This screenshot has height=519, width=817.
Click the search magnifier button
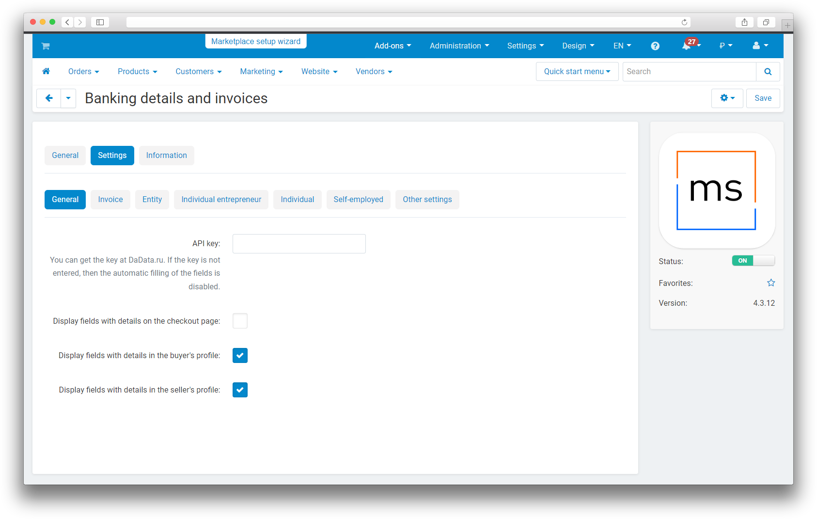tap(768, 72)
